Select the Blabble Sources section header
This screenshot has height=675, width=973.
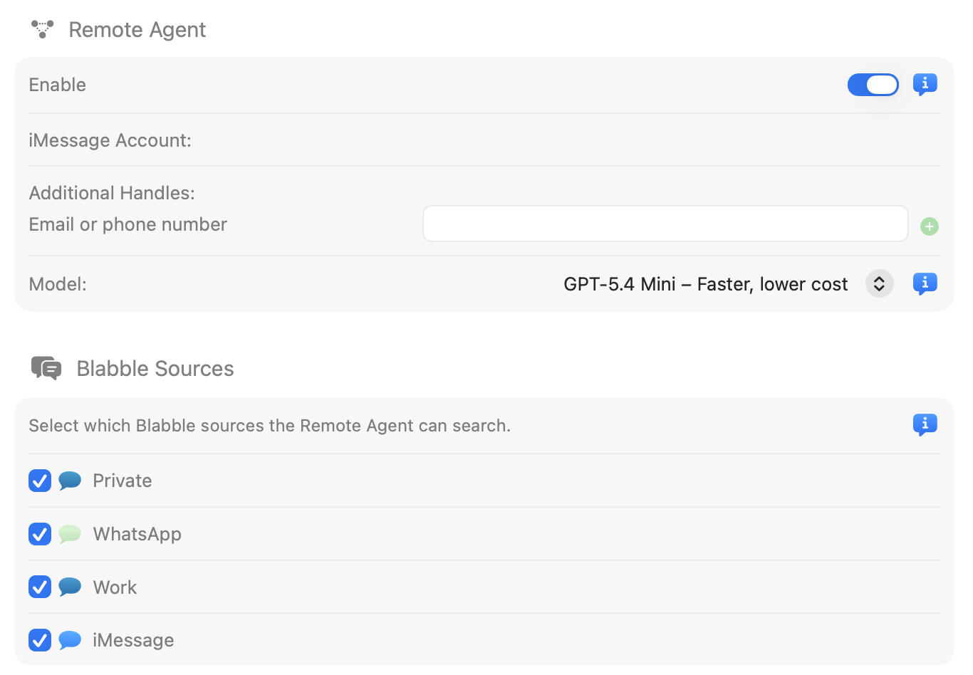(155, 368)
